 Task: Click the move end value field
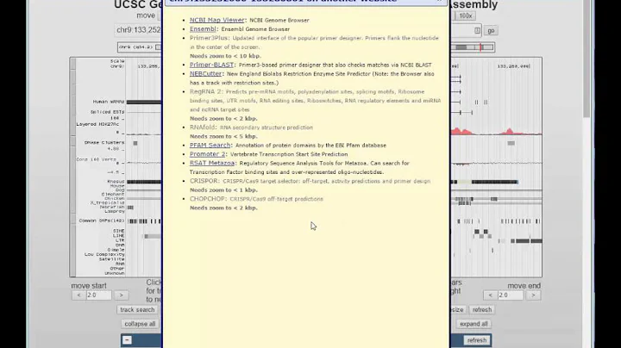click(511, 295)
